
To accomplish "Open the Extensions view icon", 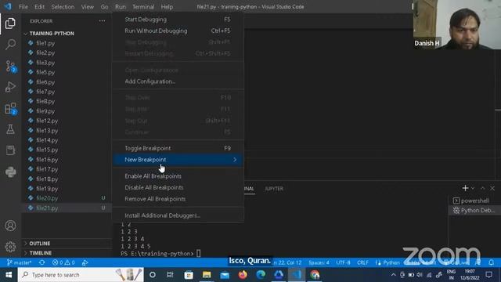I will click(x=10, y=109).
